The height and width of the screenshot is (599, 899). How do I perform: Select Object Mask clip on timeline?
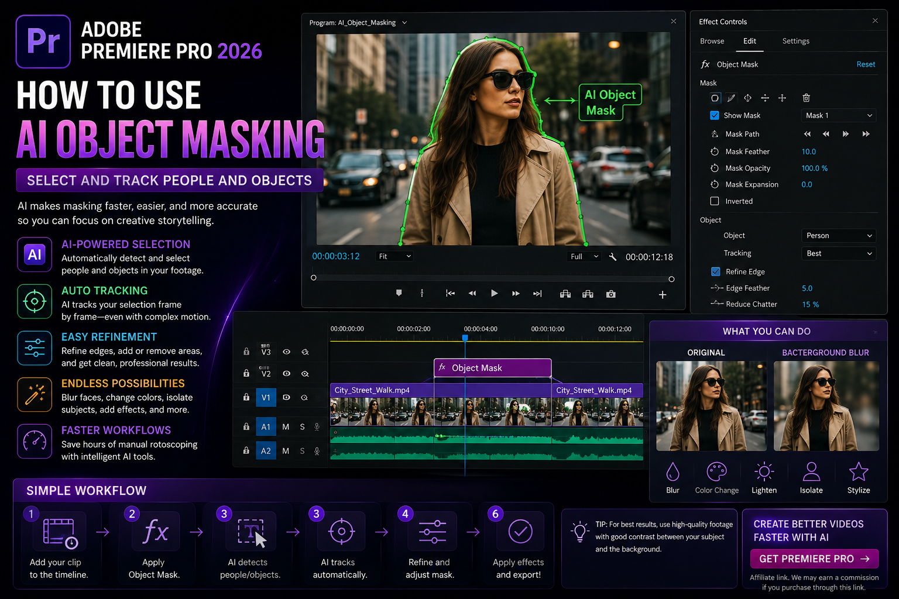point(493,368)
